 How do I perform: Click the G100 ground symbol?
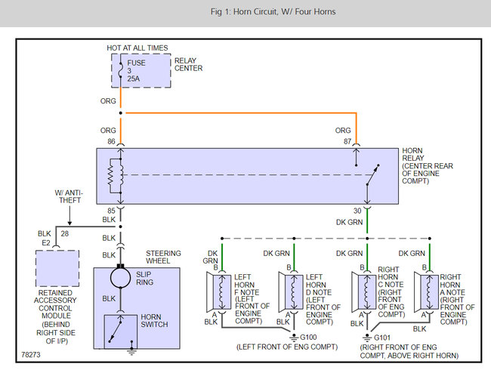[x=294, y=338]
